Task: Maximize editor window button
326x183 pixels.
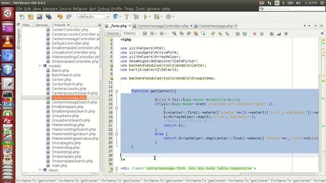Action: coord(321,26)
